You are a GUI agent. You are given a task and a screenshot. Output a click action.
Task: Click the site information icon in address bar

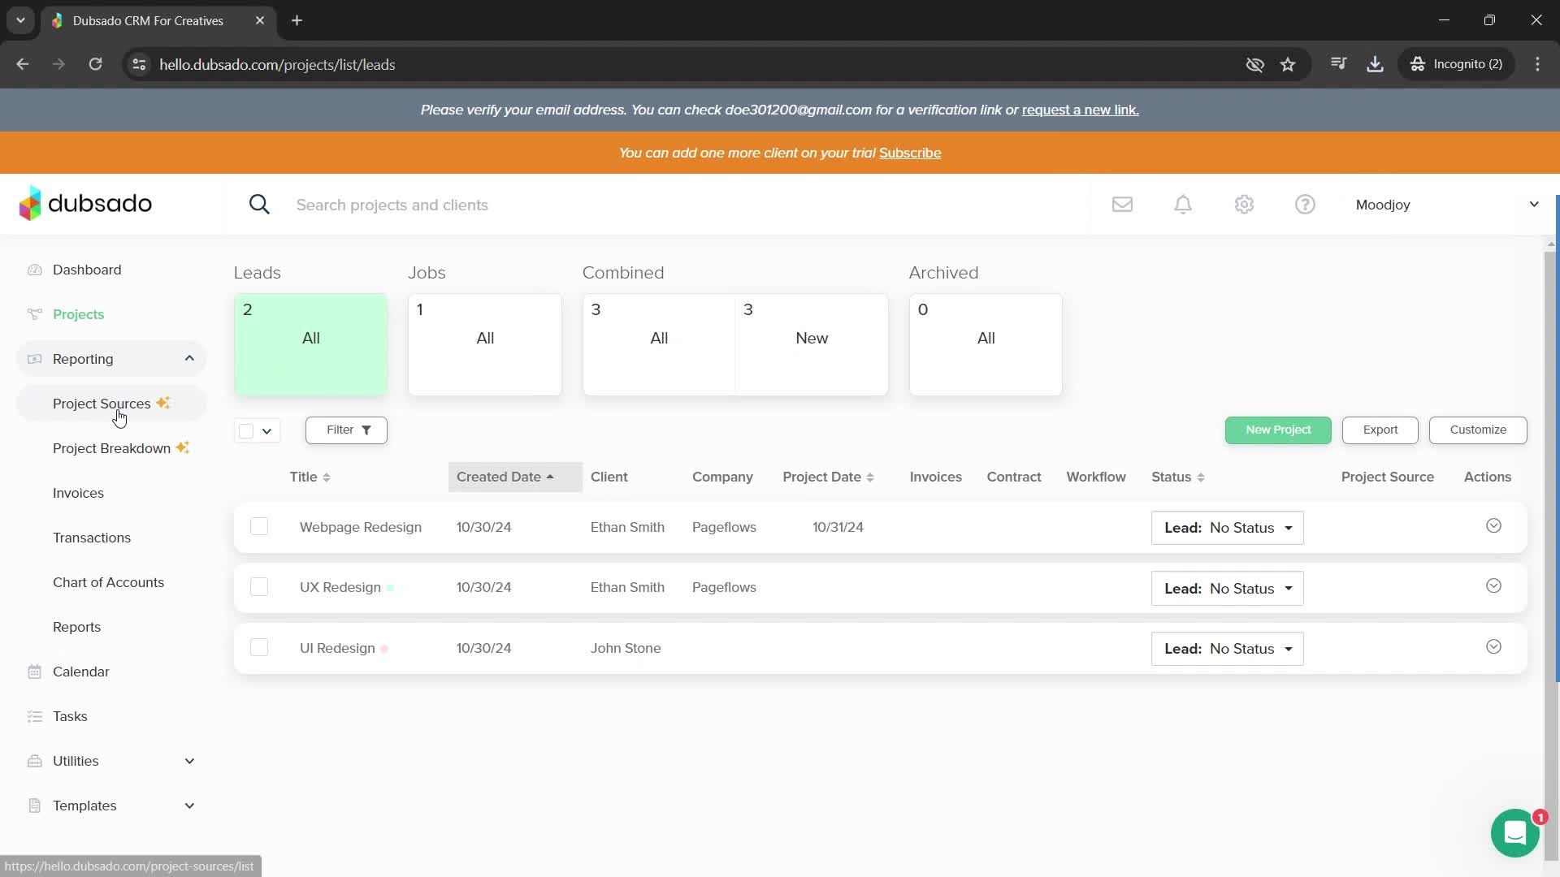click(139, 64)
